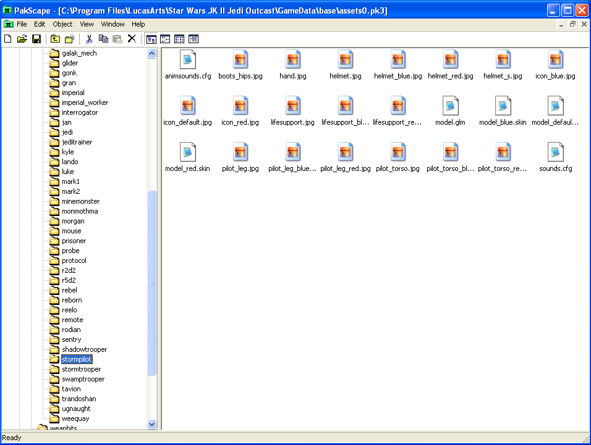Click the Paste toolbar icon
591x445 pixels.
(x=117, y=39)
